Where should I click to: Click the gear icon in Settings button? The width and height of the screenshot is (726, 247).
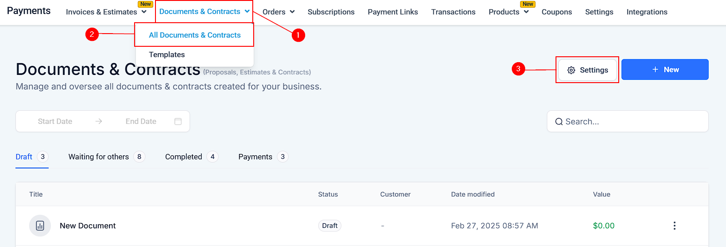click(x=571, y=70)
